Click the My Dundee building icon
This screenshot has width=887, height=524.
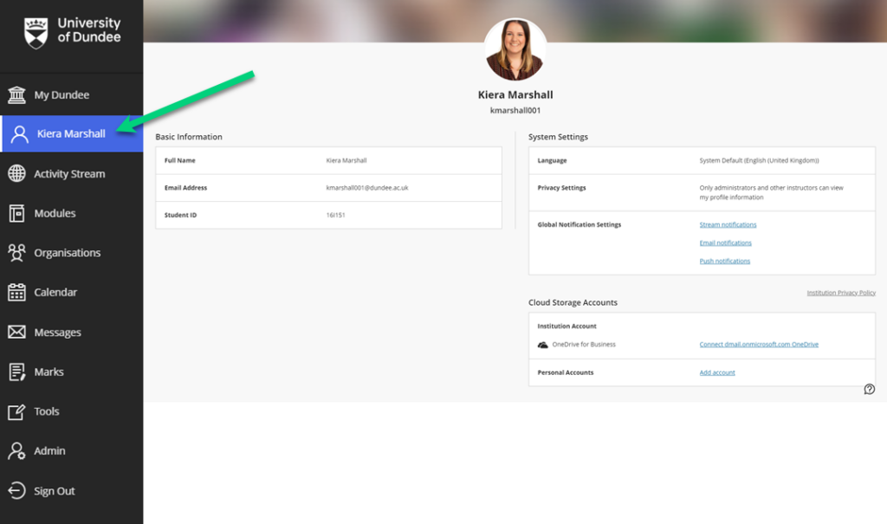[17, 95]
